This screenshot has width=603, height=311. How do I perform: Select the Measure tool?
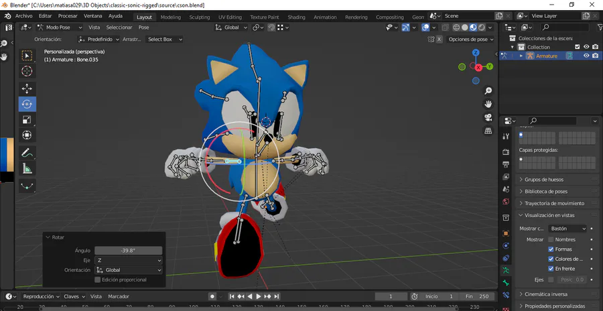[27, 168]
